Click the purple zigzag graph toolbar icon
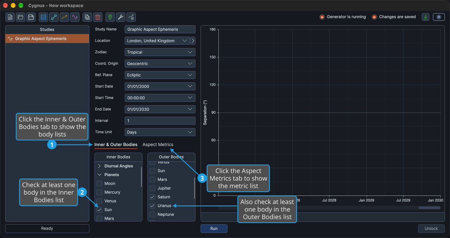This screenshot has width=450, height=238. [x=75, y=17]
